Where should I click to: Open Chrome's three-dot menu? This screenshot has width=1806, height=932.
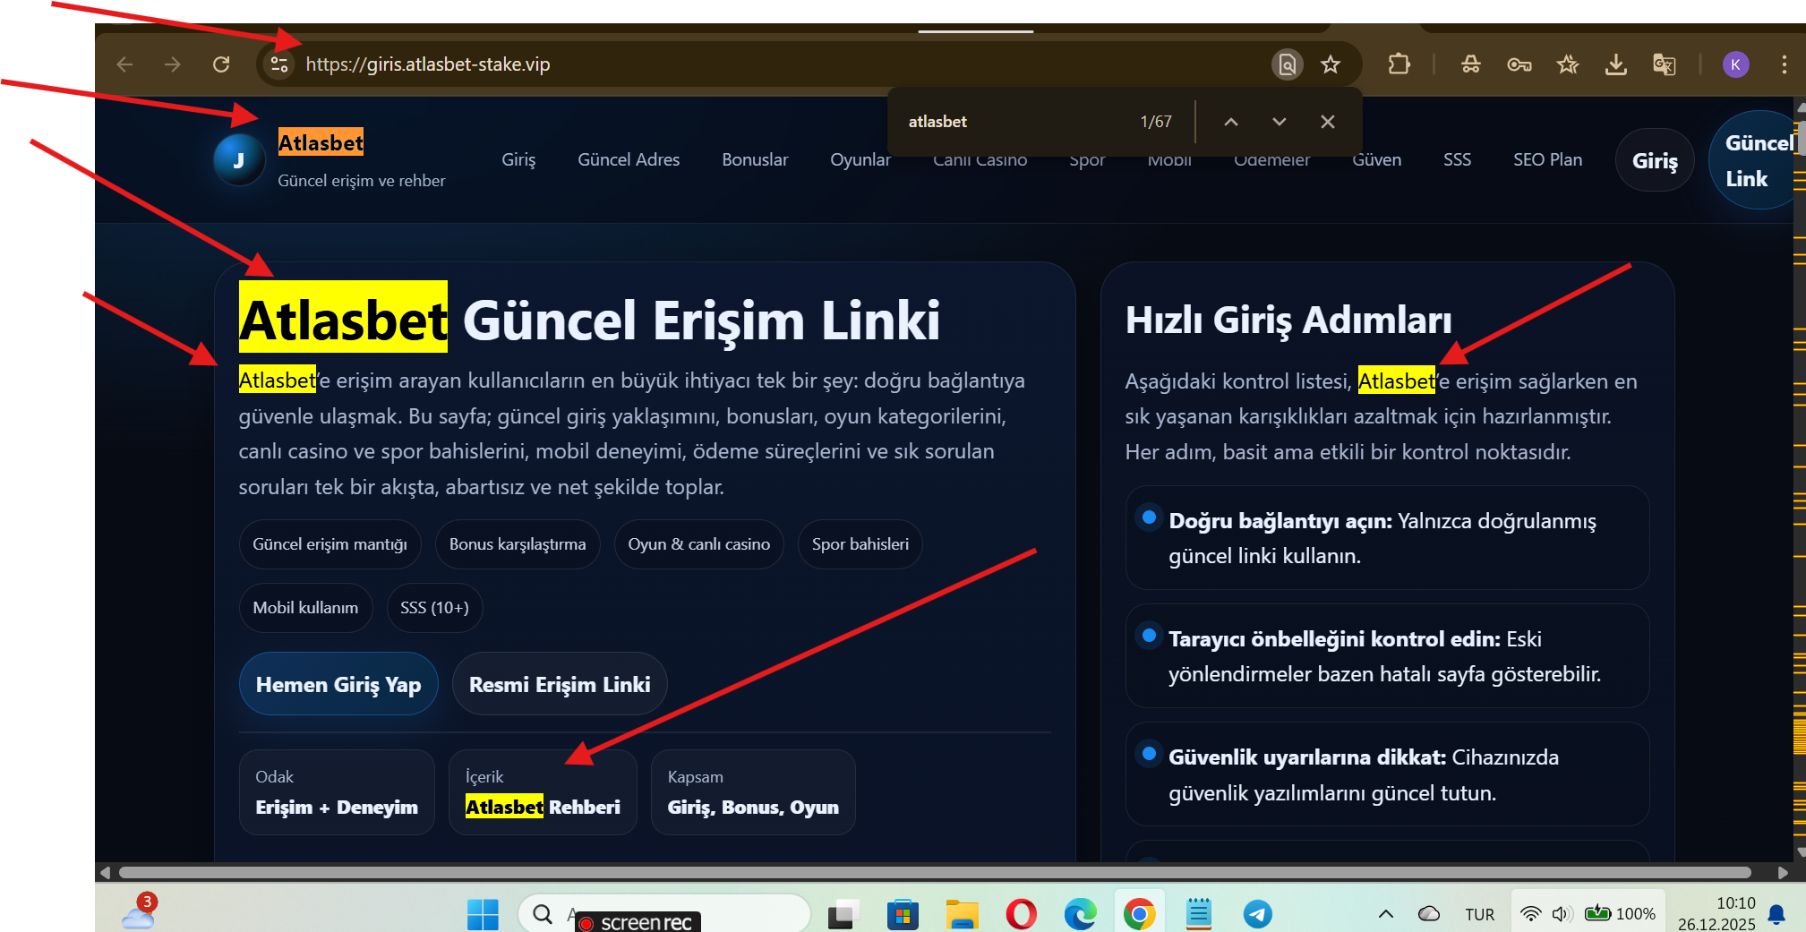(1785, 64)
